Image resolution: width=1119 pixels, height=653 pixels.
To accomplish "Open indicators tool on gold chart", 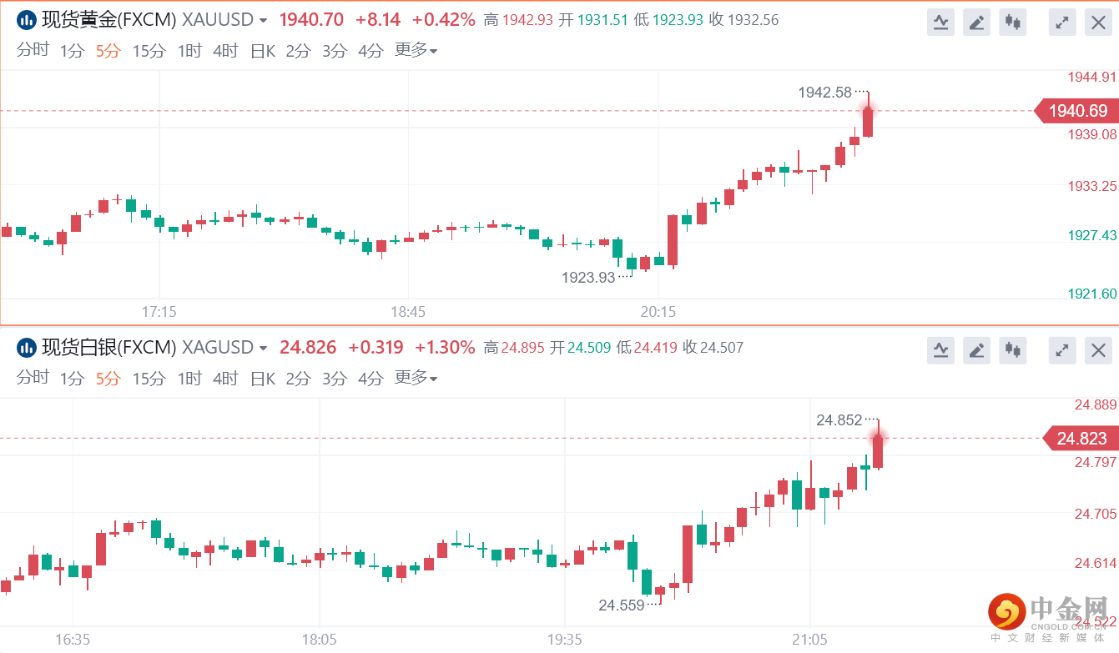I will [940, 23].
